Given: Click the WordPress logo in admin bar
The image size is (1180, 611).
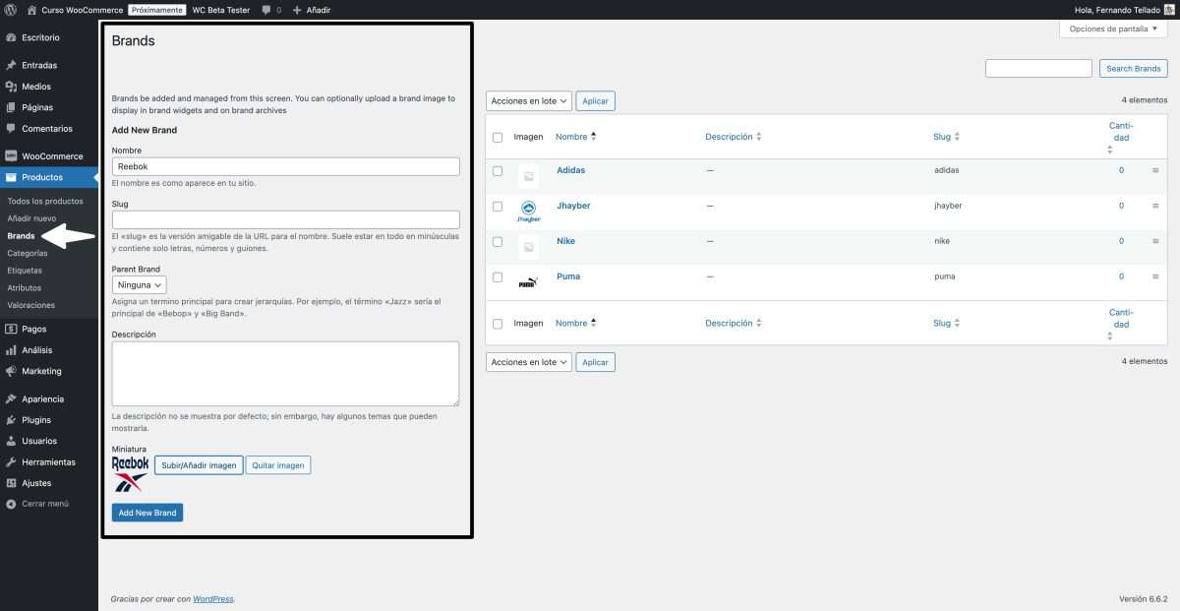Looking at the screenshot, I should [11, 10].
